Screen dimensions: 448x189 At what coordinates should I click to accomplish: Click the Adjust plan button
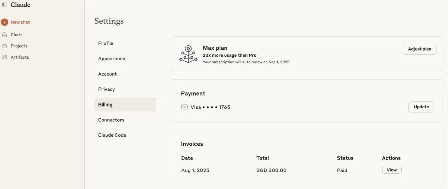pos(419,49)
